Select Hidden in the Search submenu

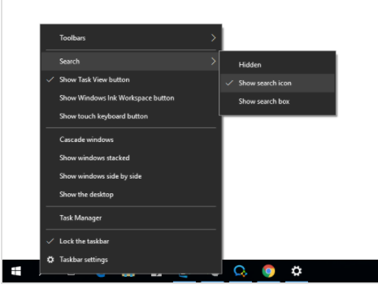[x=277, y=65]
